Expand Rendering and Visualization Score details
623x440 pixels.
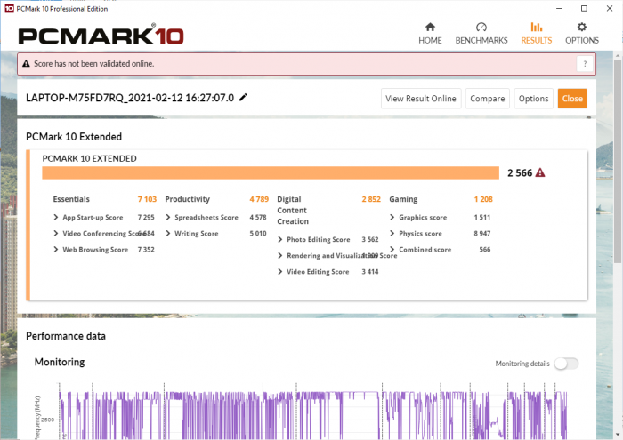pyautogui.click(x=280, y=255)
